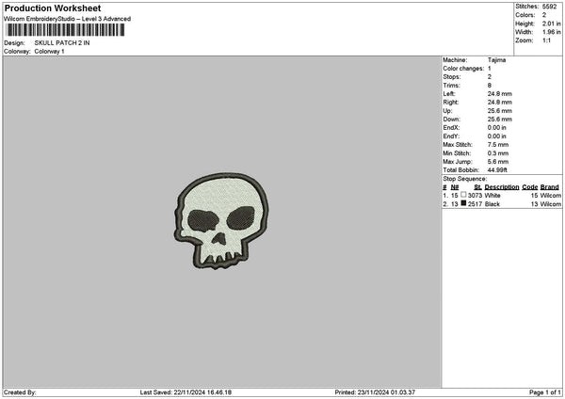Click the Right value '24.8 mm'
Screen dimensions: 565x399
pyautogui.click(x=500, y=103)
